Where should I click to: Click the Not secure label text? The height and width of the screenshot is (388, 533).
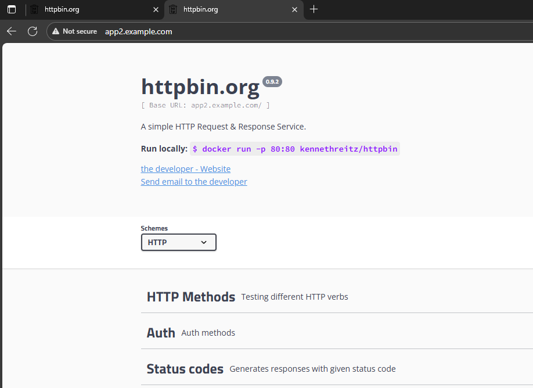click(x=80, y=31)
